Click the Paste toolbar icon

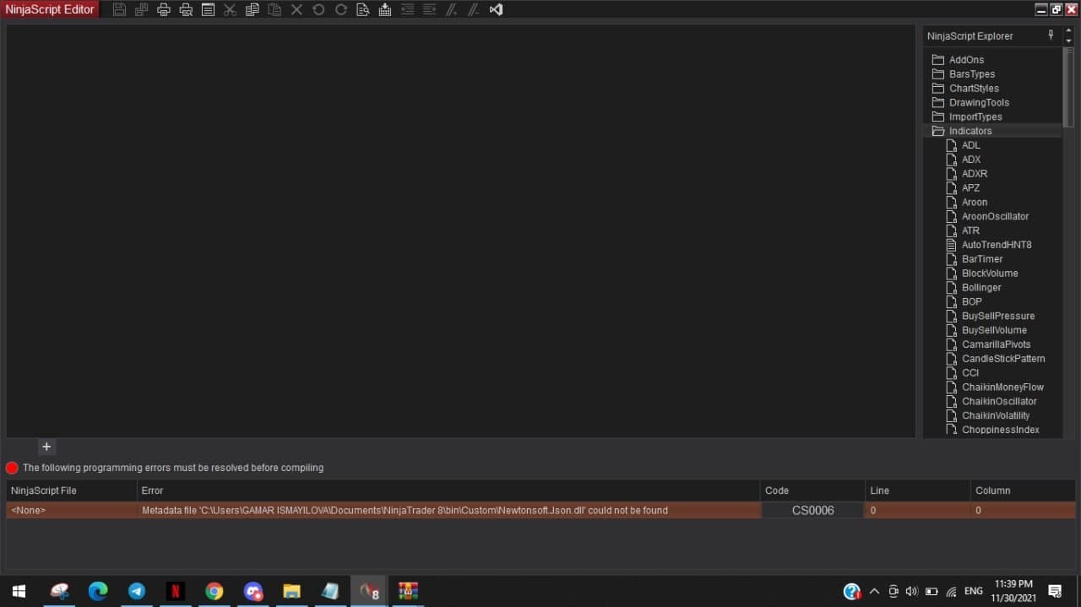[x=274, y=9]
